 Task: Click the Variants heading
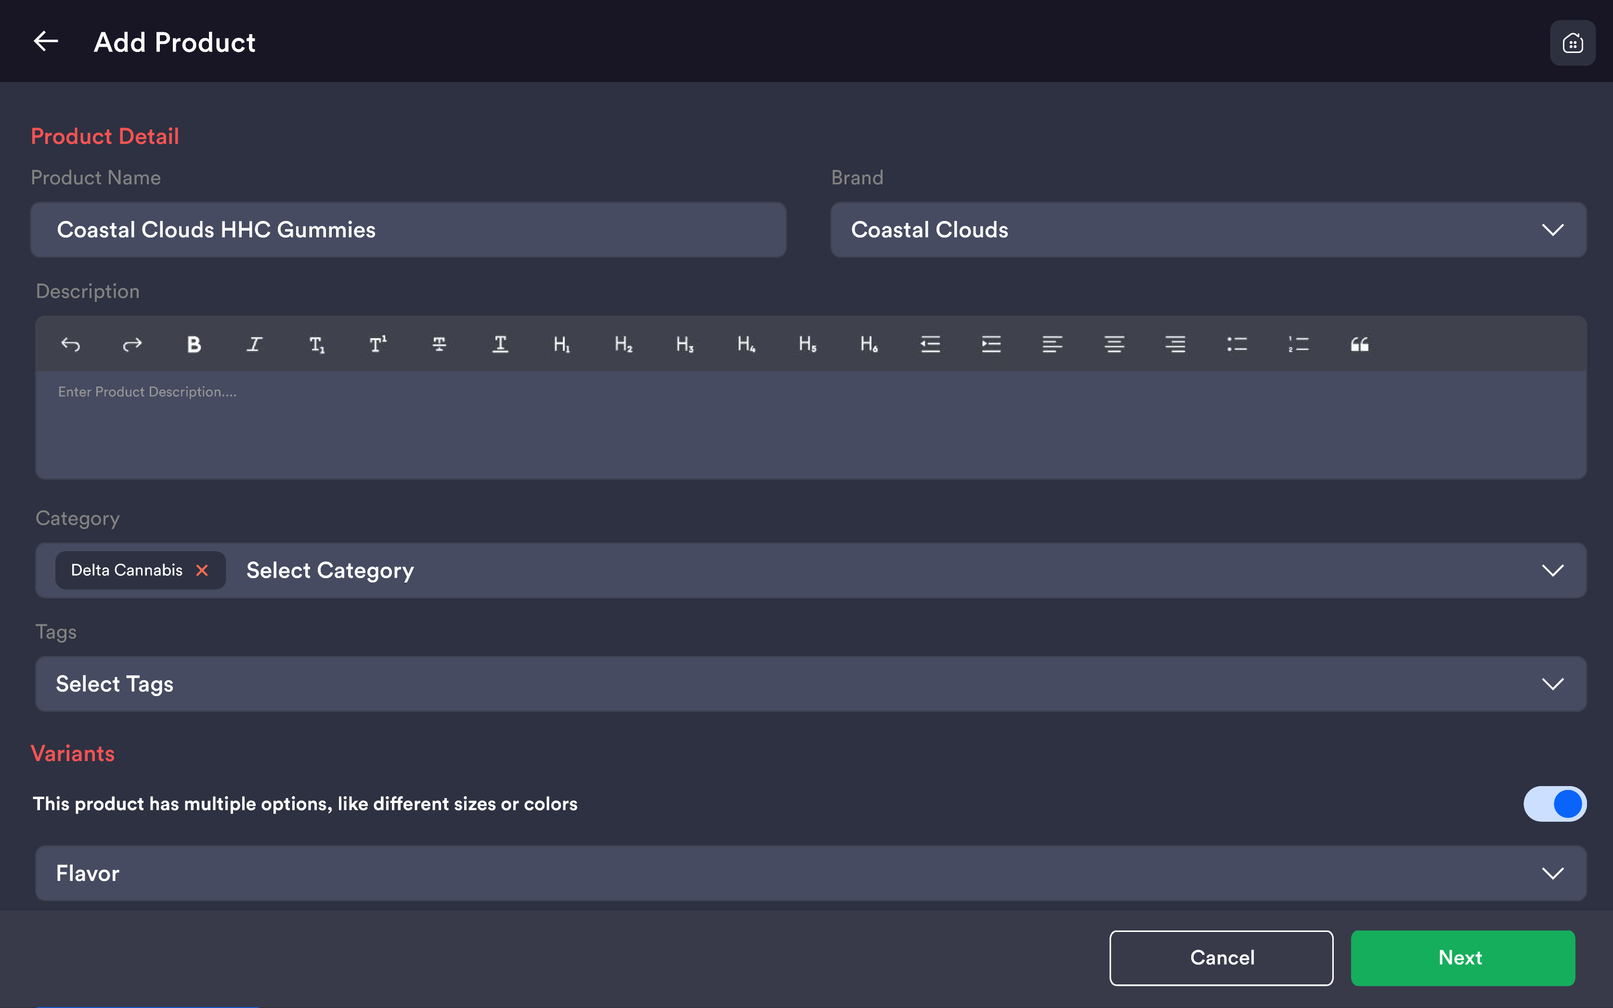(73, 753)
